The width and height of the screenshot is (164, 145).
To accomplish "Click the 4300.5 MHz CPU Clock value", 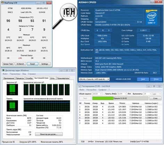I will click(x=102, y=35).
